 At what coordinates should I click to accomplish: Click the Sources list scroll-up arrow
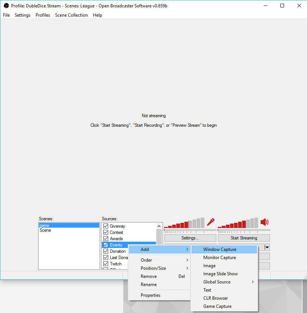tap(159, 226)
